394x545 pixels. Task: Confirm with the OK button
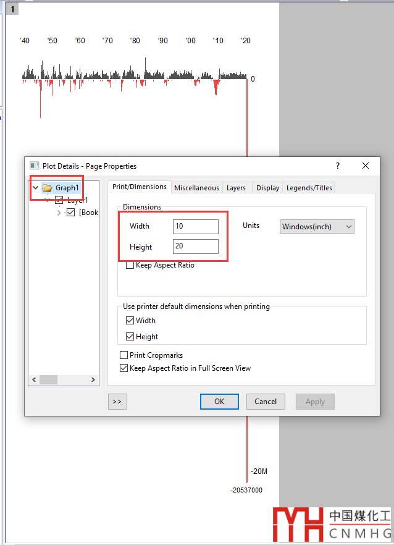(219, 402)
